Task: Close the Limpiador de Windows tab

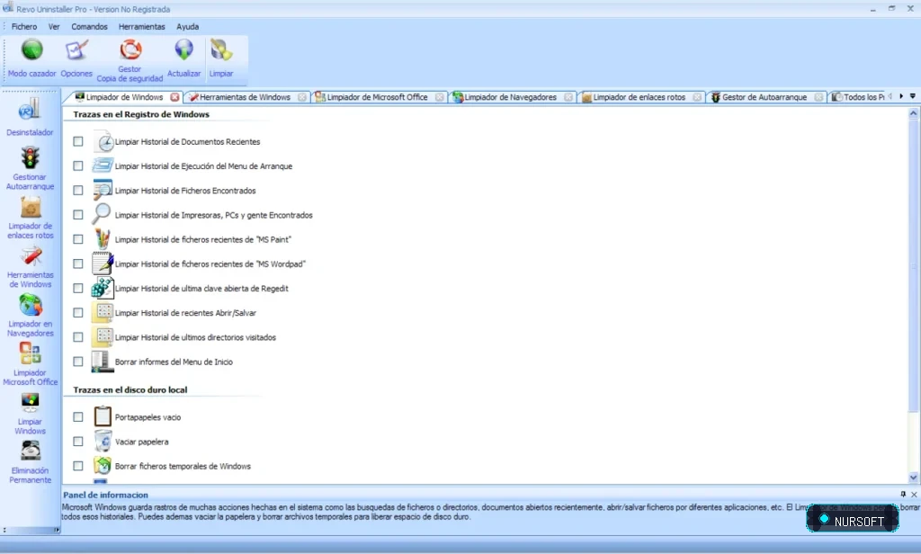Action: pos(174,97)
